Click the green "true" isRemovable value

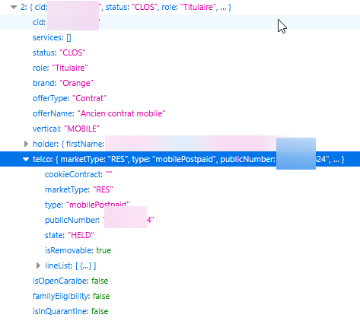click(104, 250)
